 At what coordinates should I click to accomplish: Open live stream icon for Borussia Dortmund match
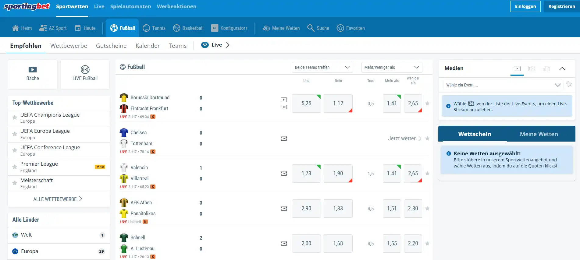[284, 100]
